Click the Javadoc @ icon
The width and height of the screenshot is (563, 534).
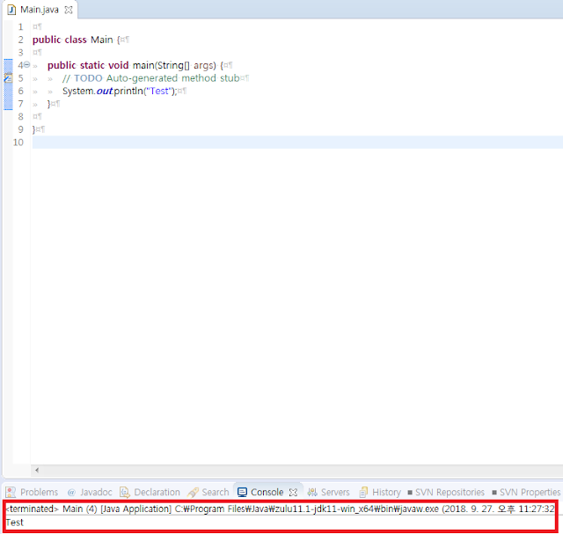(x=71, y=492)
